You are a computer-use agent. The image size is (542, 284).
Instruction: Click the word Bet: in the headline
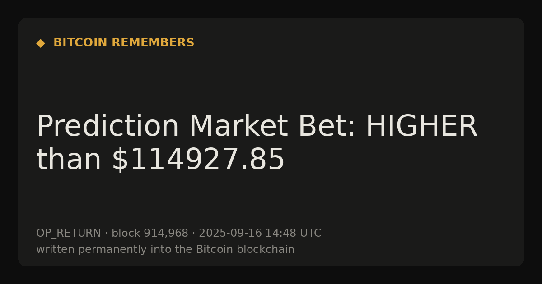pos(327,126)
